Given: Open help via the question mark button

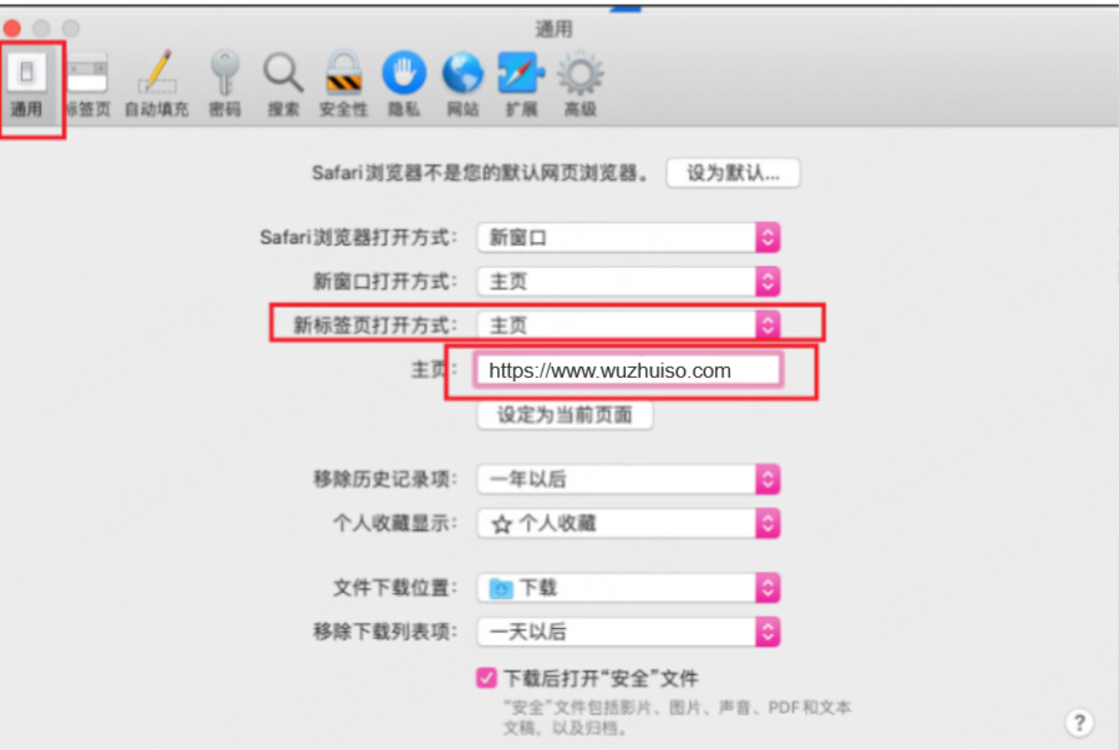Looking at the screenshot, I should (1078, 722).
